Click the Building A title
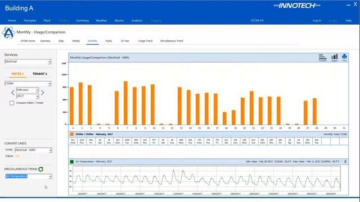This screenshot has width=360, height=202. (x=19, y=8)
